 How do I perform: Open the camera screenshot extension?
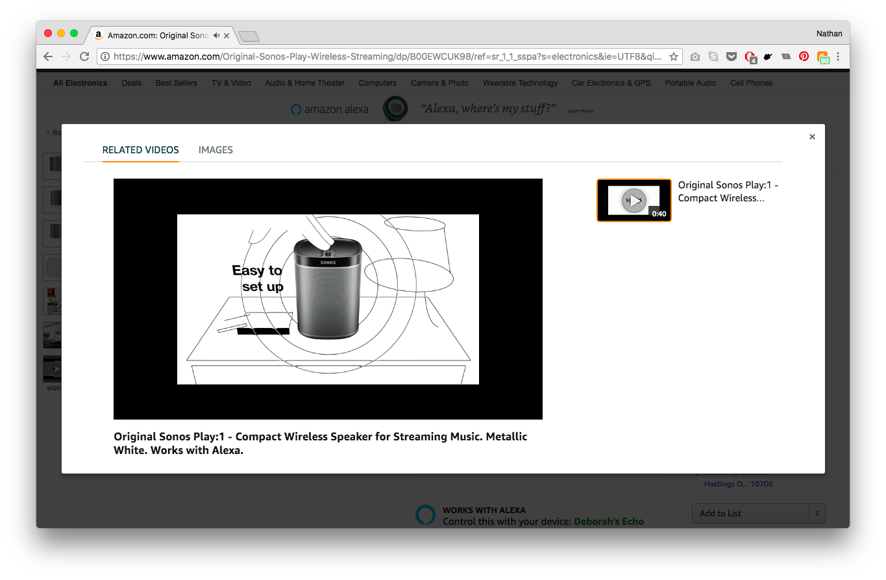coord(695,57)
